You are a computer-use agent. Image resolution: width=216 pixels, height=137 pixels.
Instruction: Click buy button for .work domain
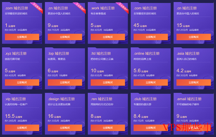108,37
